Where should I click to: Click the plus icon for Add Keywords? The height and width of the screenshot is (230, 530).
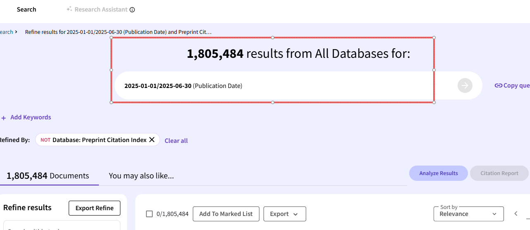tap(4, 118)
